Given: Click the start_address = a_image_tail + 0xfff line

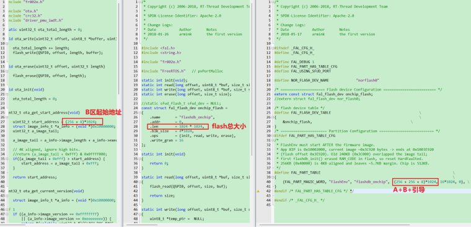Looking at the screenshot, I should click(59, 163).
